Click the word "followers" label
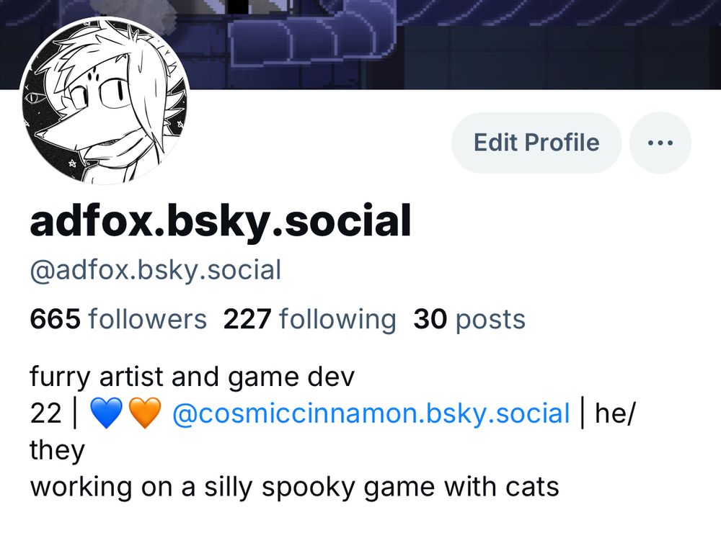The width and height of the screenshot is (721, 538). (147, 319)
